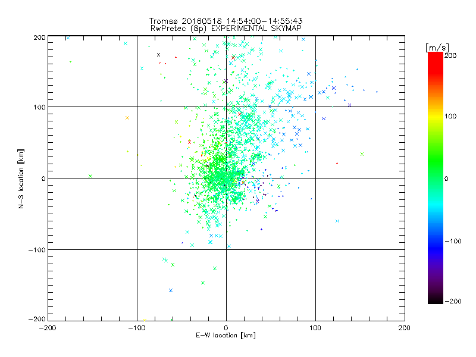Click the x-axis tick label '-200'

coord(48,328)
